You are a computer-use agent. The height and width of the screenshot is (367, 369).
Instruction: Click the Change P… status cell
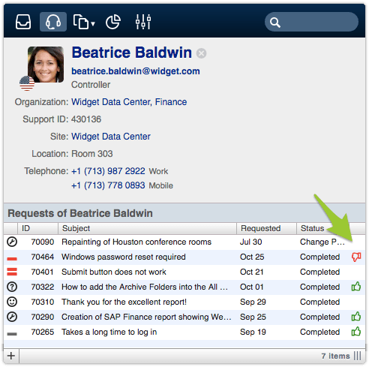point(322,242)
